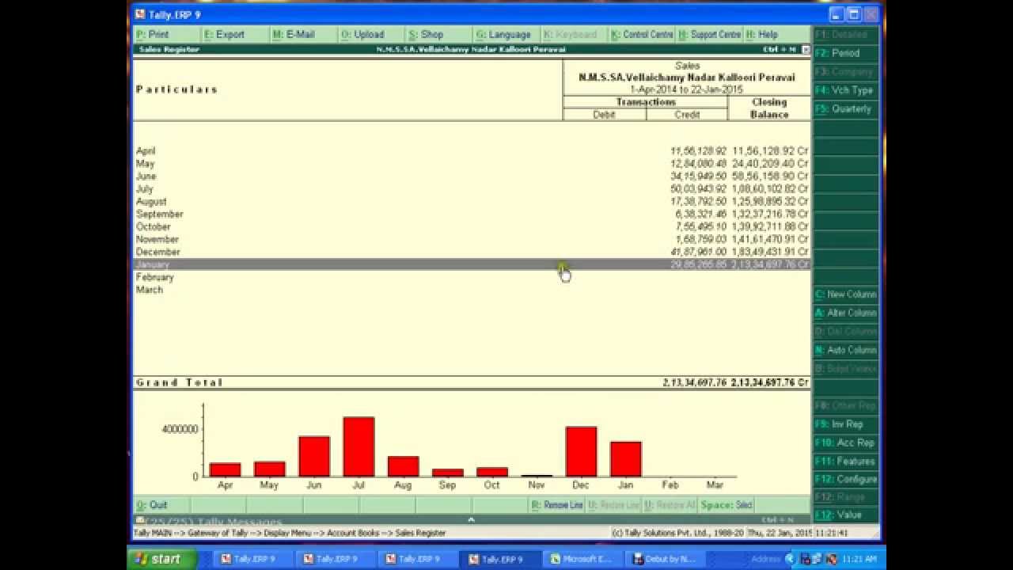Switch to F5: Quarterly view
Screen dimensions: 1013x570
pos(846,108)
